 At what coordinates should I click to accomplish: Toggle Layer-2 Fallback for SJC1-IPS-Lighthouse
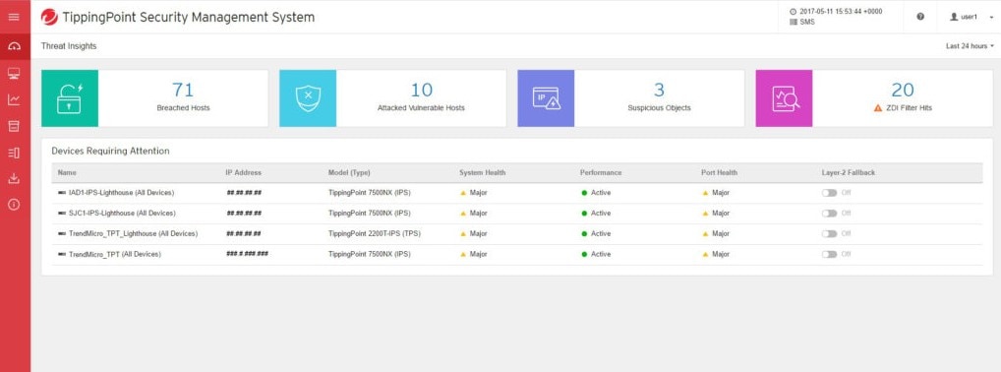pyautogui.click(x=829, y=213)
